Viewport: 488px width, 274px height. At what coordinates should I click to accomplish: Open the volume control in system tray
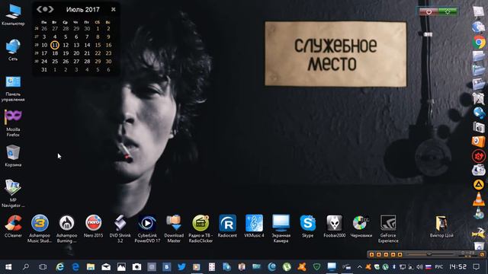tap(419, 267)
